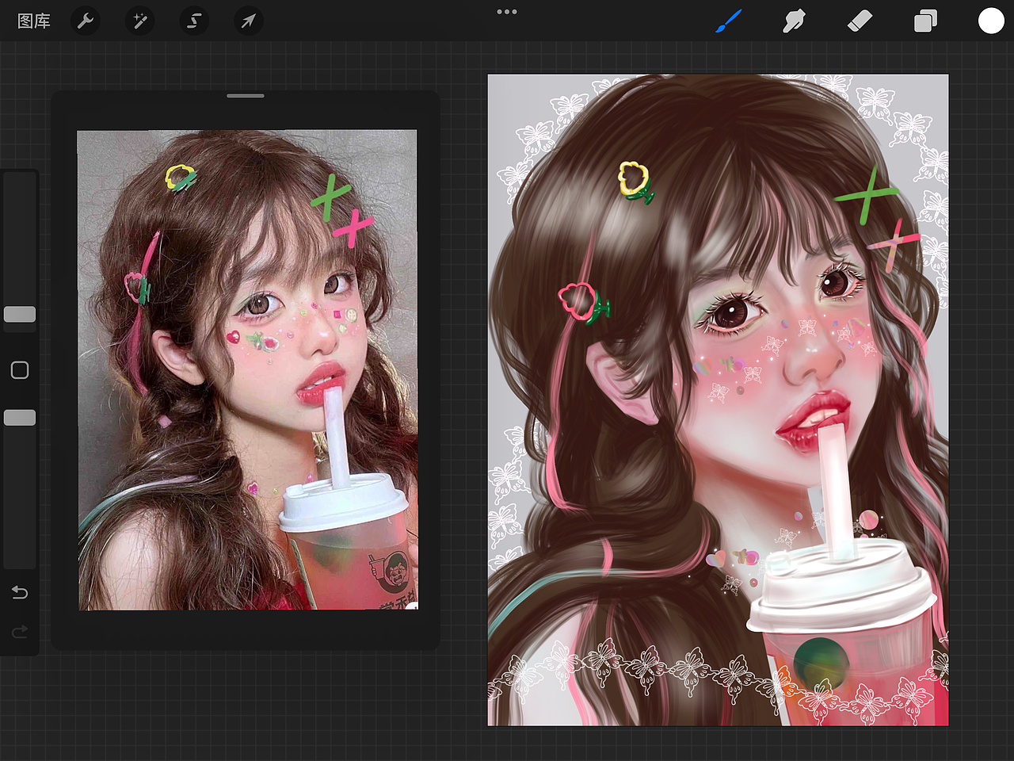Open the 图库 gallery
This screenshot has width=1014, height=761.
point(34,21)
